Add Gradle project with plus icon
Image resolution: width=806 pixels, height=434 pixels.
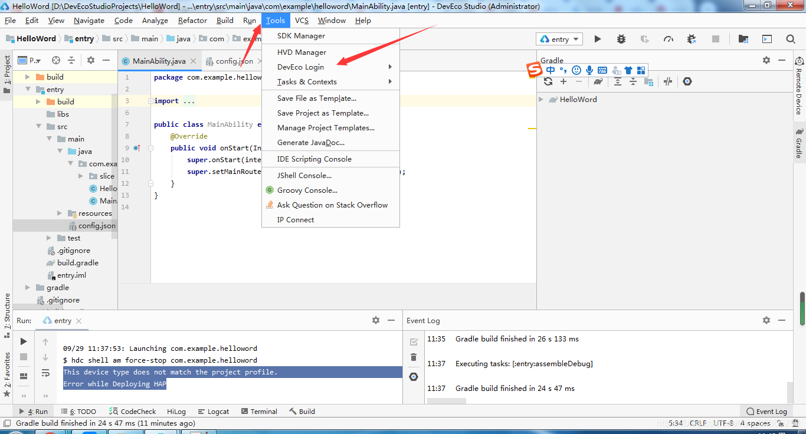[x=563, y=81]
